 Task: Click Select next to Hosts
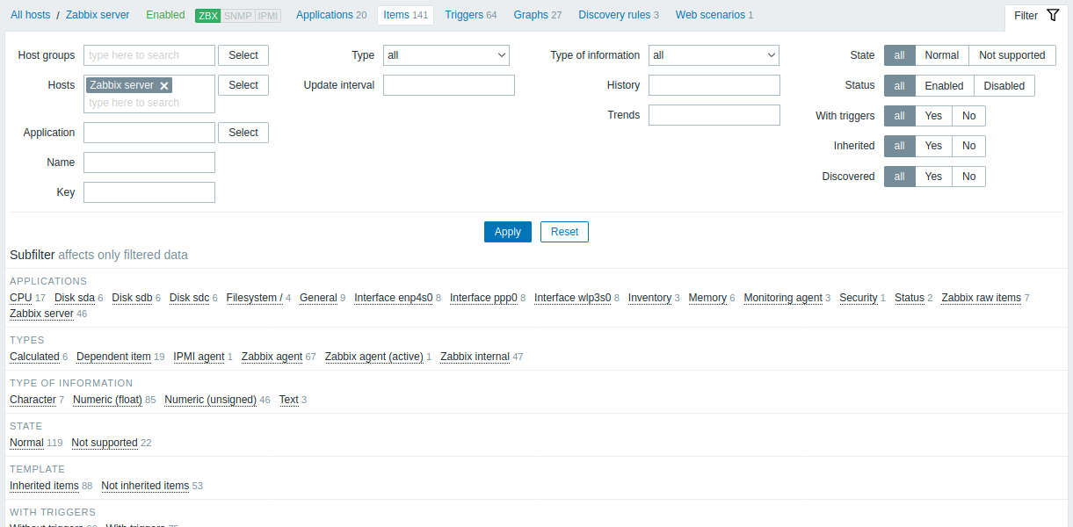coord(243,85)
